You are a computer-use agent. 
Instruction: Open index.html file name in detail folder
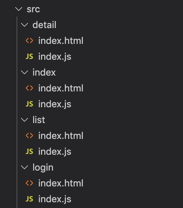(x=61, y=41)
